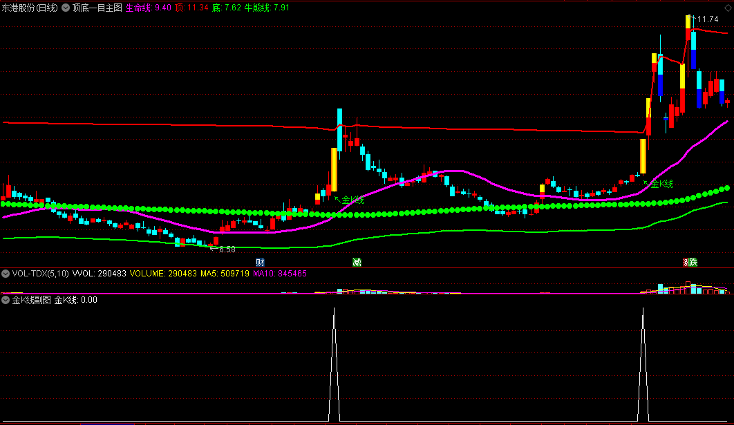This screenshot has height=425, width=734.
Task: Select the MA5: 509719 readout
Action: pyautogui.click(x=225, y=274)
